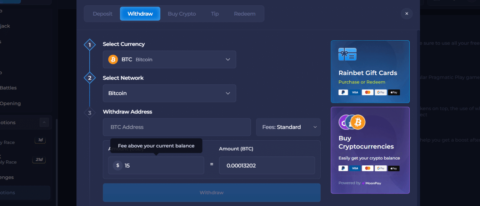Image resolution: width=480 pixels, height=206 pixels.
Task: Click the Mastercard icon under Buy Cryptocurrencies
Action: (367, 168)
